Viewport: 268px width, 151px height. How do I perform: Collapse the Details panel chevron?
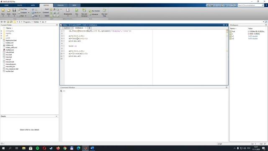pos(57,116)
